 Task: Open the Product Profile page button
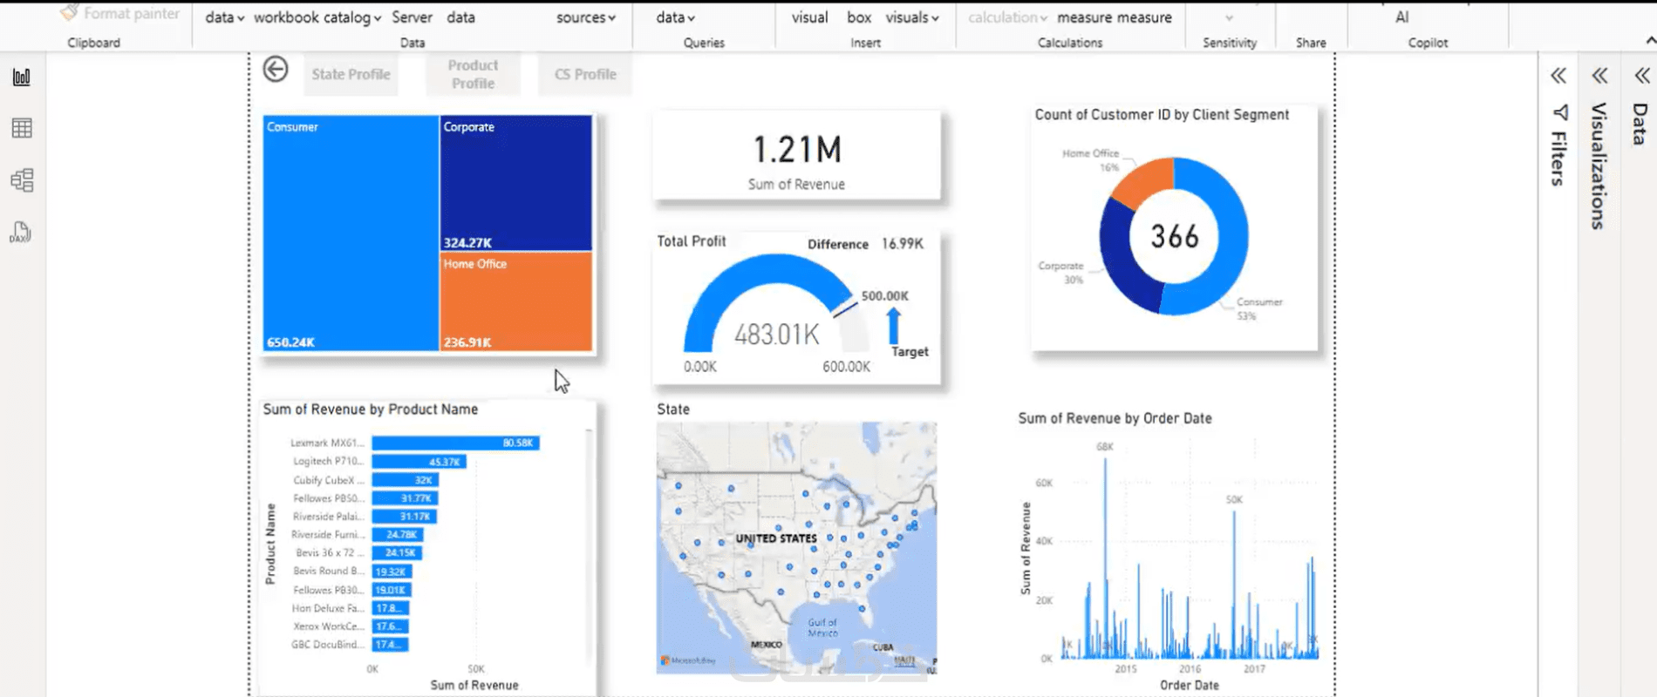pos(473,74)
